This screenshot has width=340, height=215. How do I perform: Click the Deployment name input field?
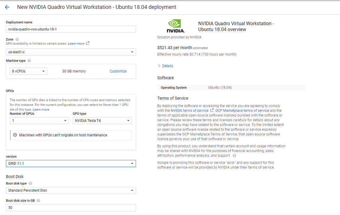(x=71, y=29)
